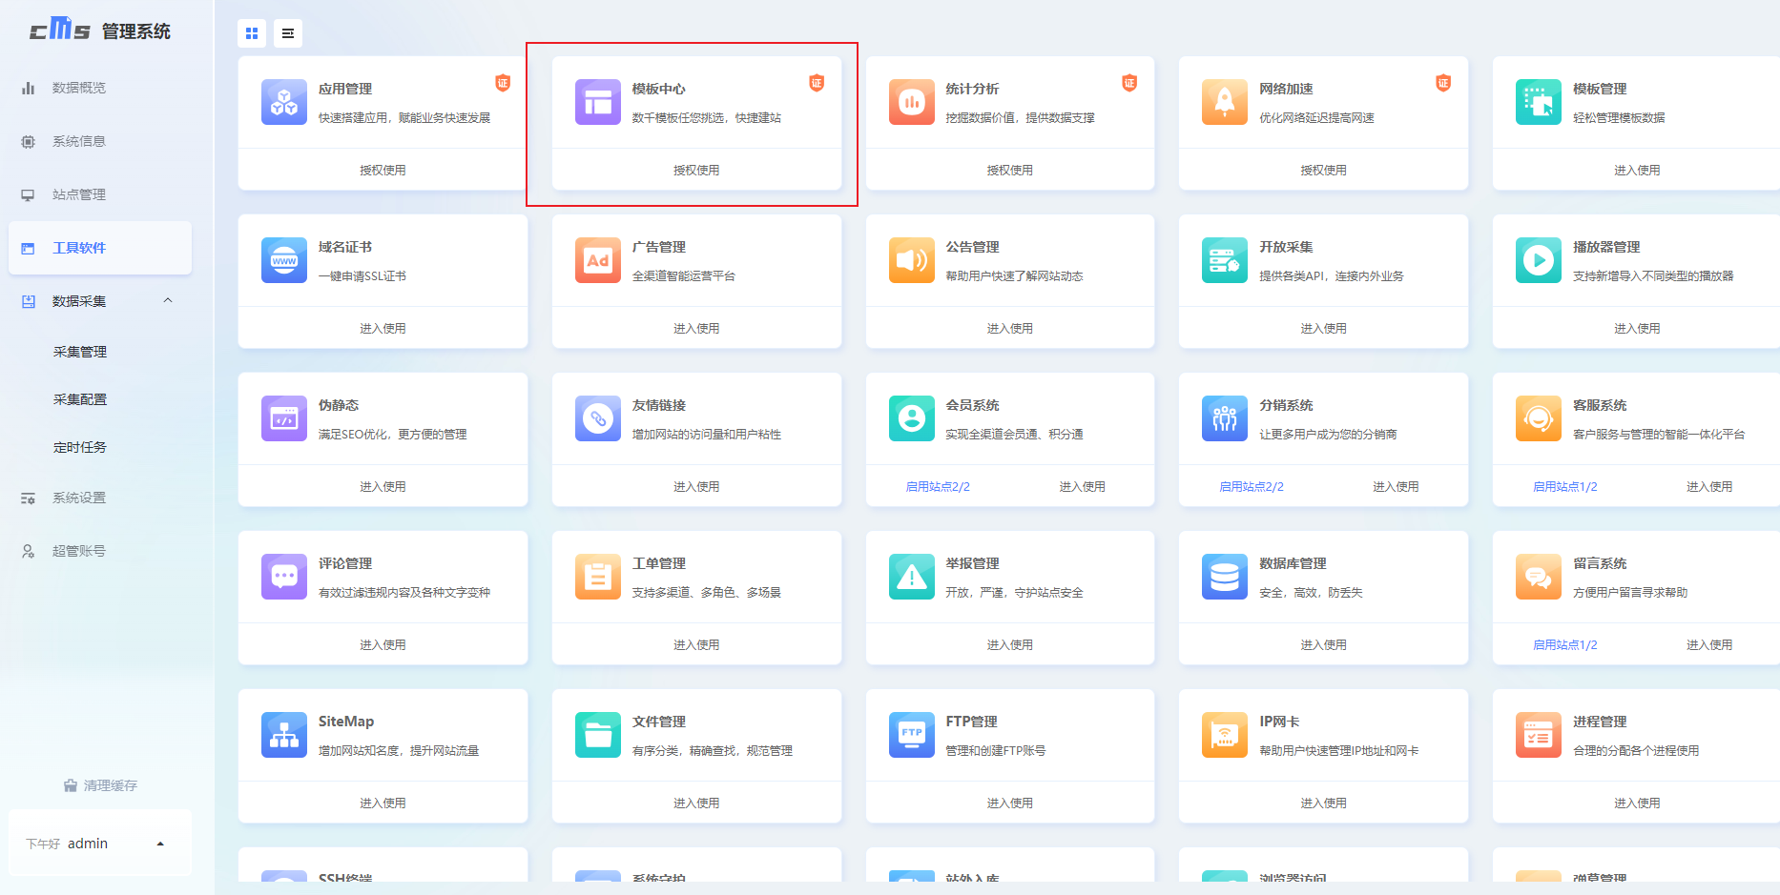Click the 模板中心 purple template icon

[x=598, y=102]
